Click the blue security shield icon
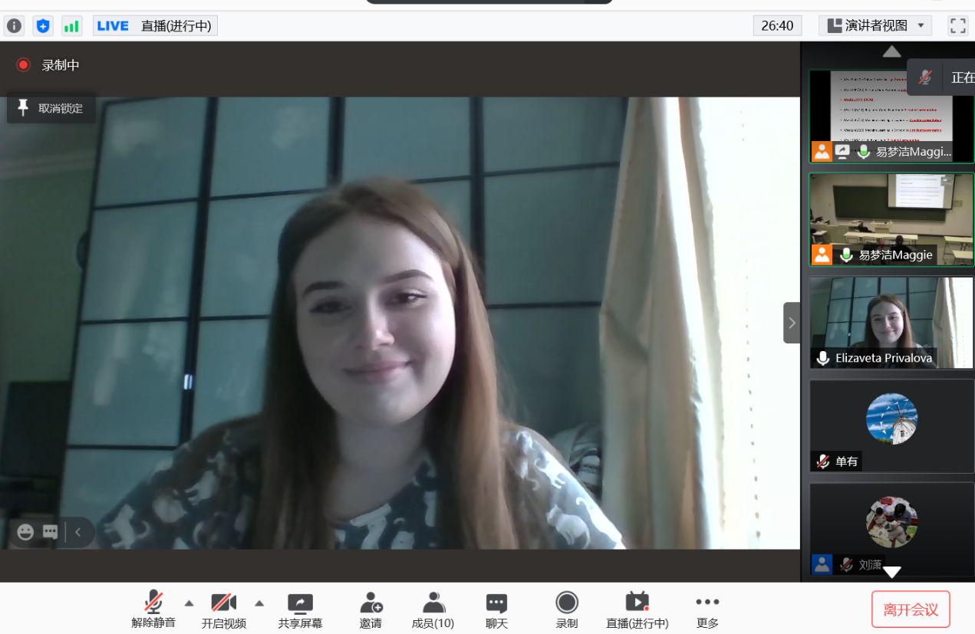This screenshot has width=975, height=634. pos(43,26)
